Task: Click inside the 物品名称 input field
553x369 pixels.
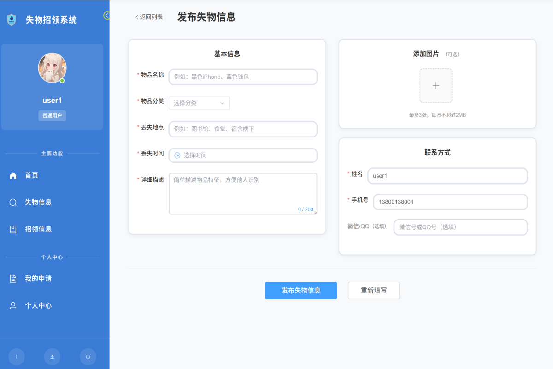Action: click(242, 77)
